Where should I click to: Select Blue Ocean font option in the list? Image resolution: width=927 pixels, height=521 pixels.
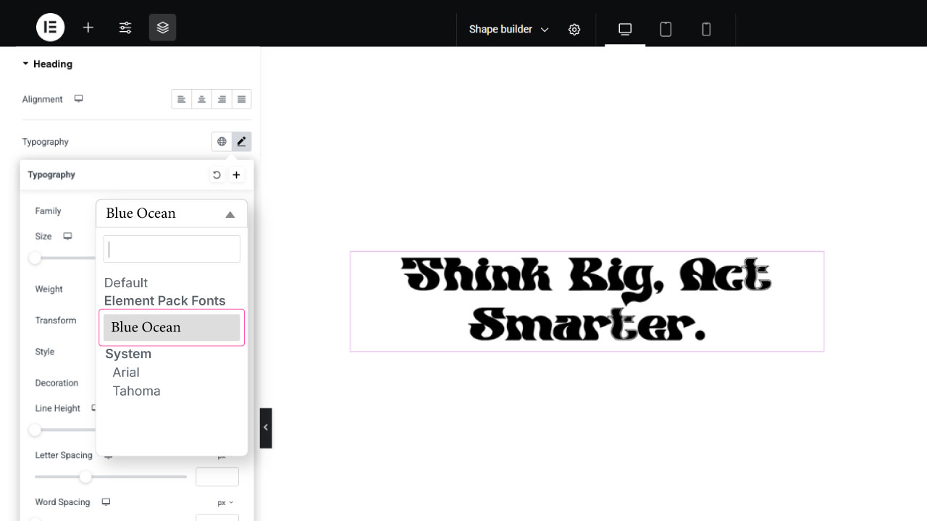(x=172, y=328)
